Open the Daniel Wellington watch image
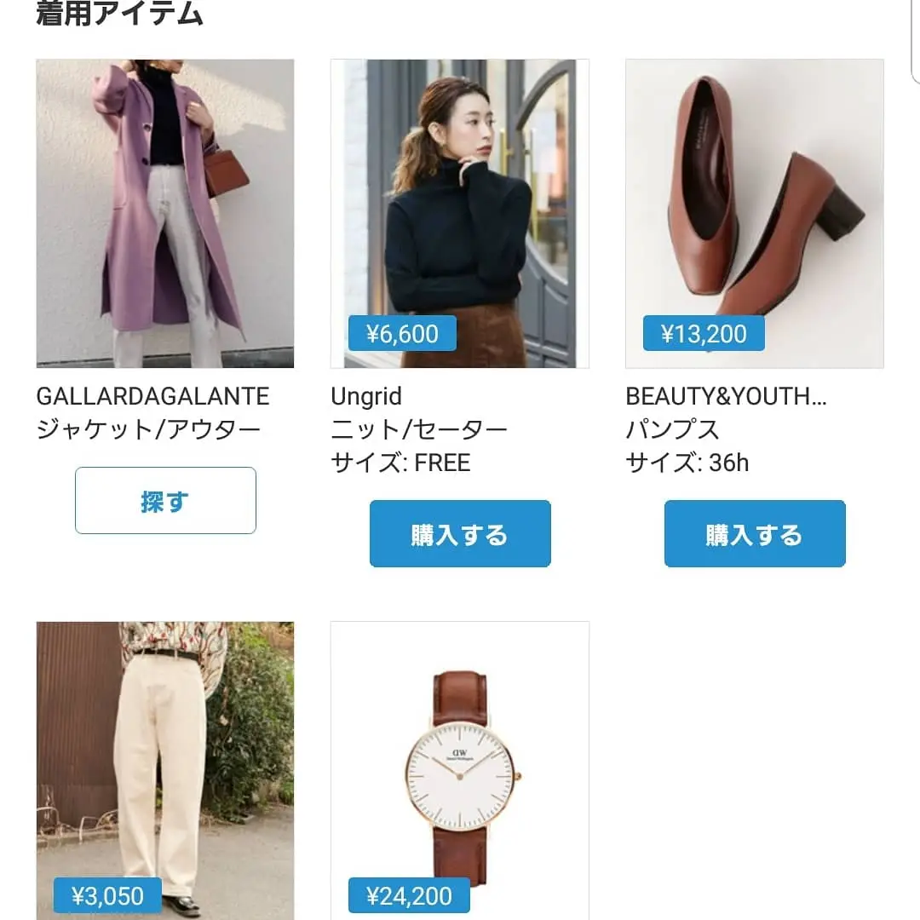The height and width of the screenshot is (920, 920). 459,770
